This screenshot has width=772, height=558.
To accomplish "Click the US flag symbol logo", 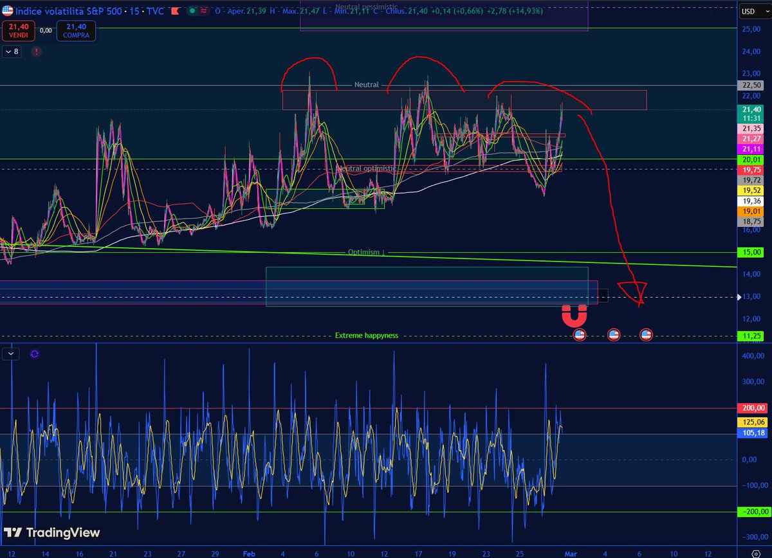I will [7, 11].
